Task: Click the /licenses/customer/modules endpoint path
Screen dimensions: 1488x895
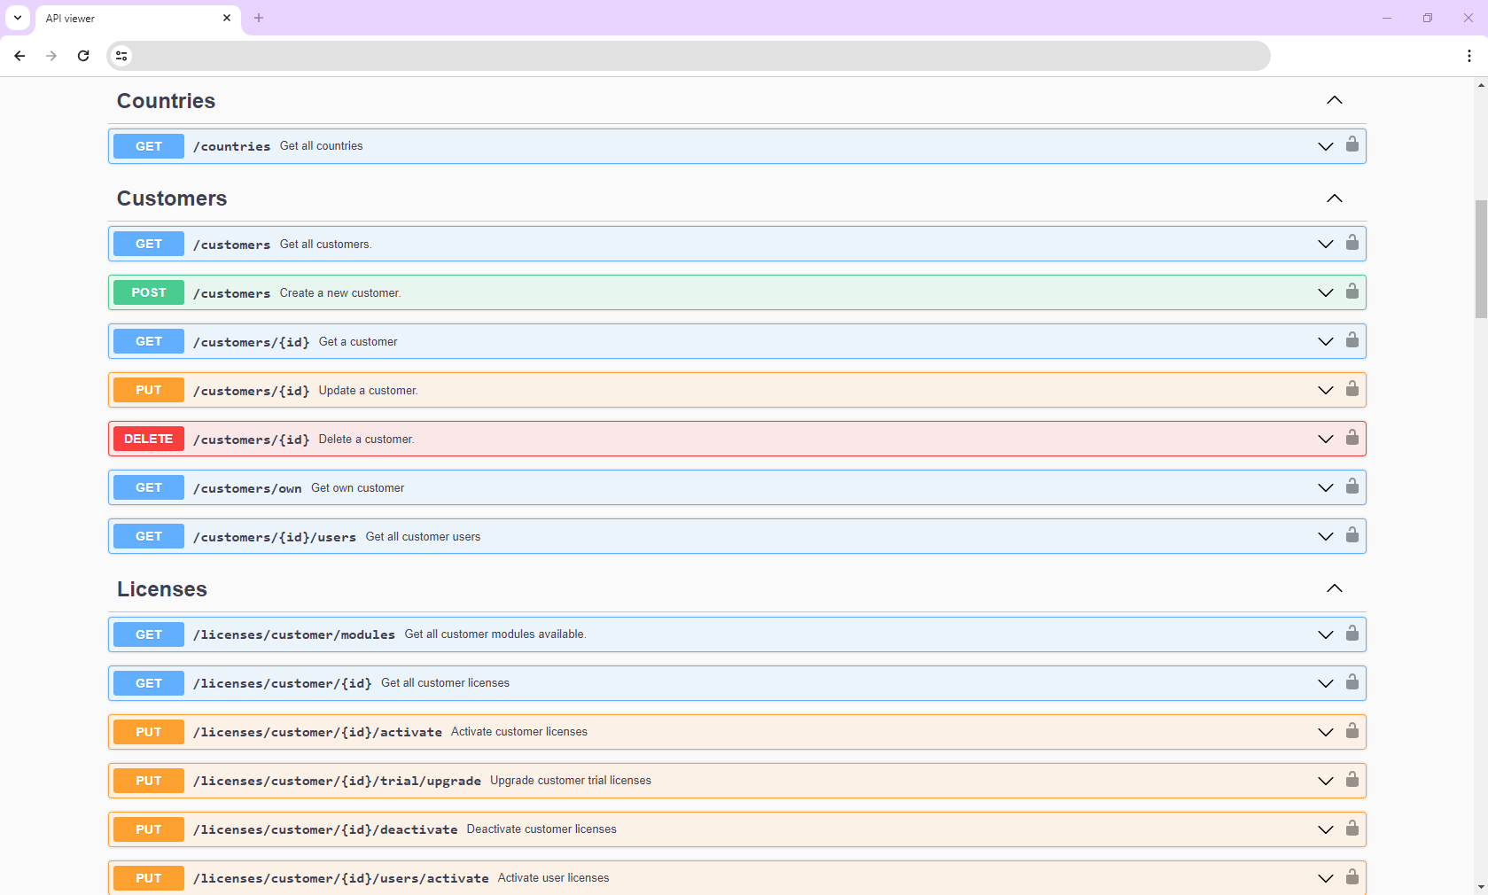Action: pos(294,634)
